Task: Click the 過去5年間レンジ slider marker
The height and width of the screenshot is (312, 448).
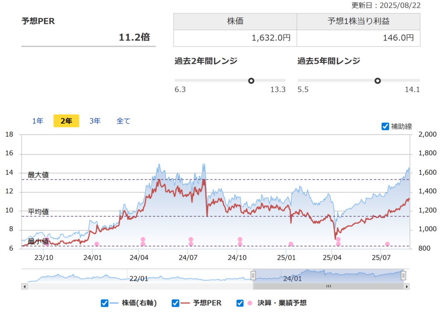Action: tap(378, 81)
